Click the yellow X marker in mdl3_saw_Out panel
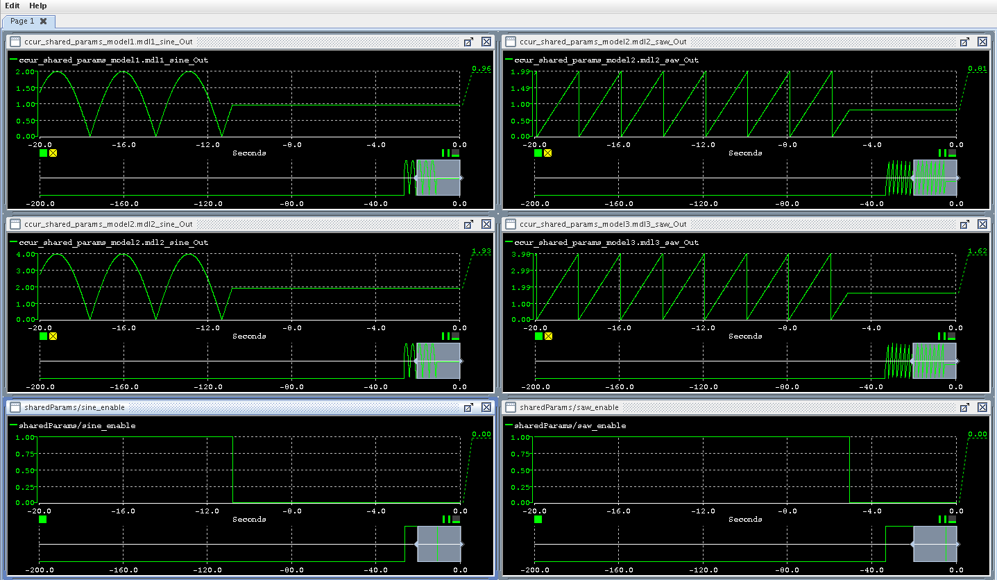Screen dimensions: 997x580 click(549, 336)
